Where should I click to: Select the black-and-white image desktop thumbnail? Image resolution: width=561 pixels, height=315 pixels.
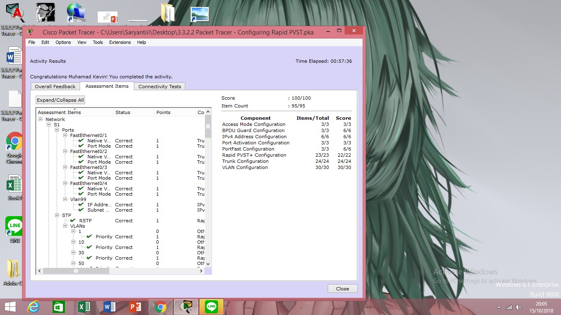pos(45,12)
